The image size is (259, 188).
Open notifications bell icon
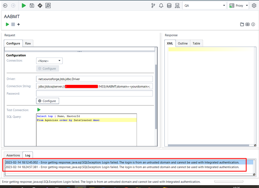click(x=161, y=6)
